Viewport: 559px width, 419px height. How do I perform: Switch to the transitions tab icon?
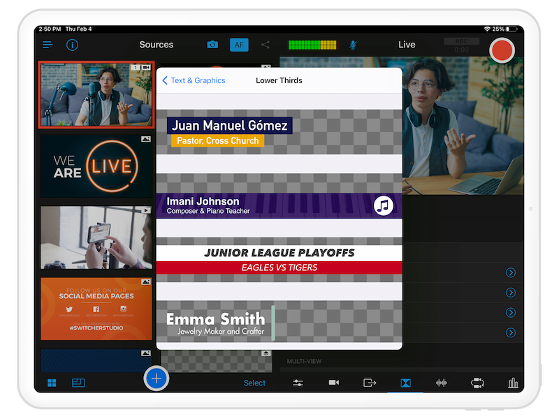(405, 383)
